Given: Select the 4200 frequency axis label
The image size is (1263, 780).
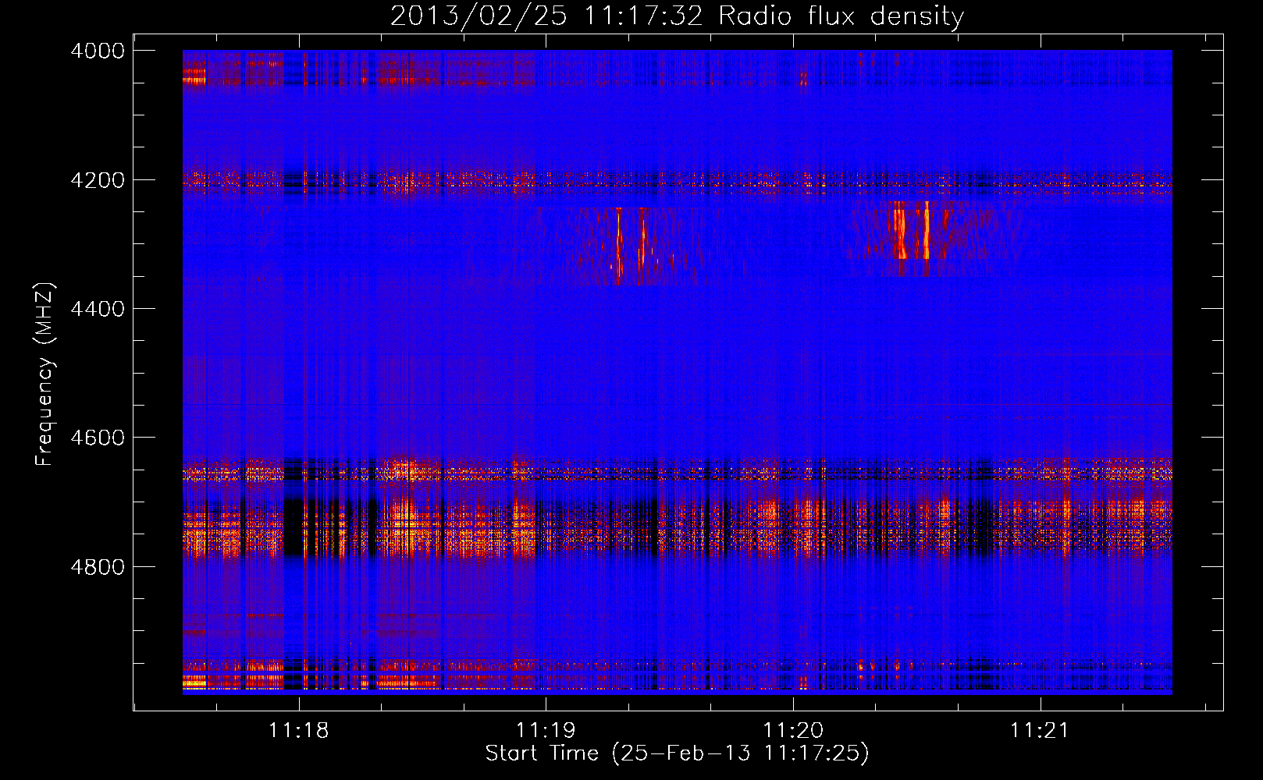Looking at the screenshot, I should 98,180.
